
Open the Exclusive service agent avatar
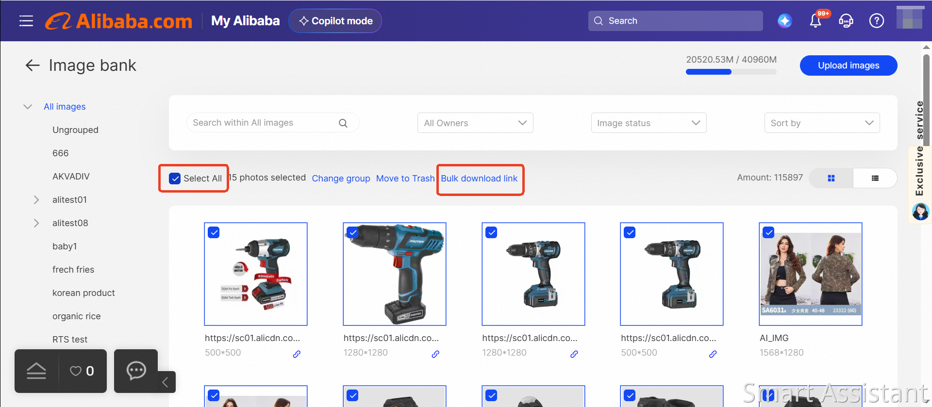(x=920, y=212)
